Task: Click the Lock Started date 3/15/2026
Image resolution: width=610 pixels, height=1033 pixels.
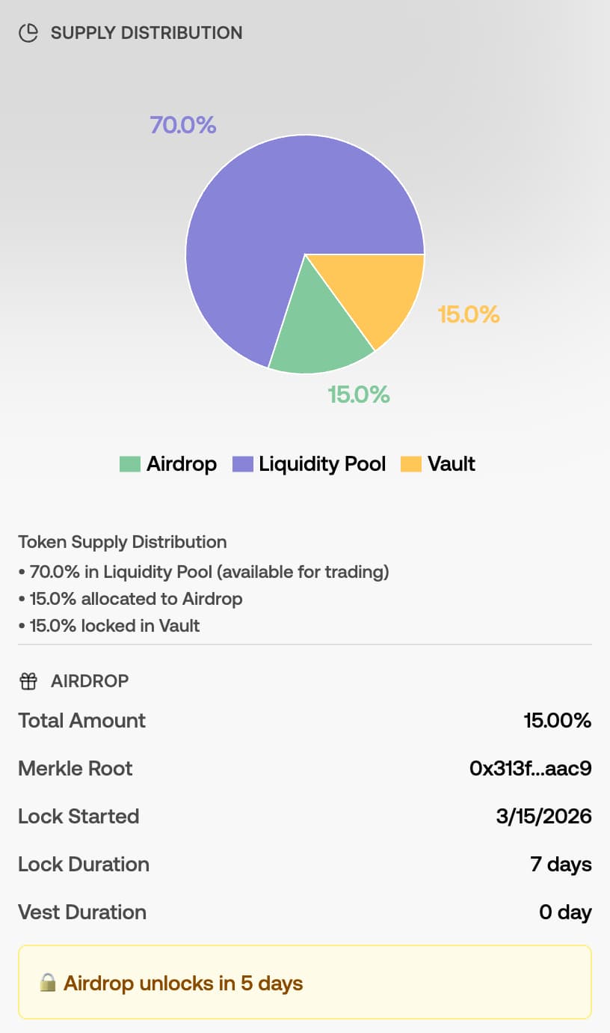Action: [x=543, y=816]
